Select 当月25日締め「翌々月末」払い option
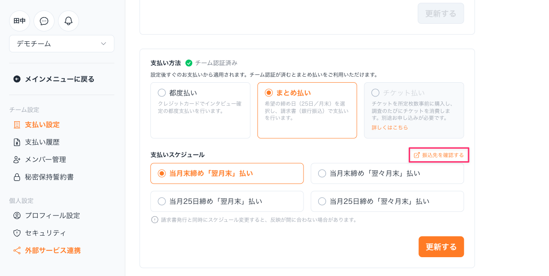549x276 pixels. pyautogui.click(x=322, y=202)
